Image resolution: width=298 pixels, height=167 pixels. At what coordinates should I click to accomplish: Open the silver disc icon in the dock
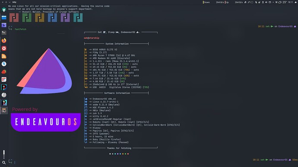point(4,95)
